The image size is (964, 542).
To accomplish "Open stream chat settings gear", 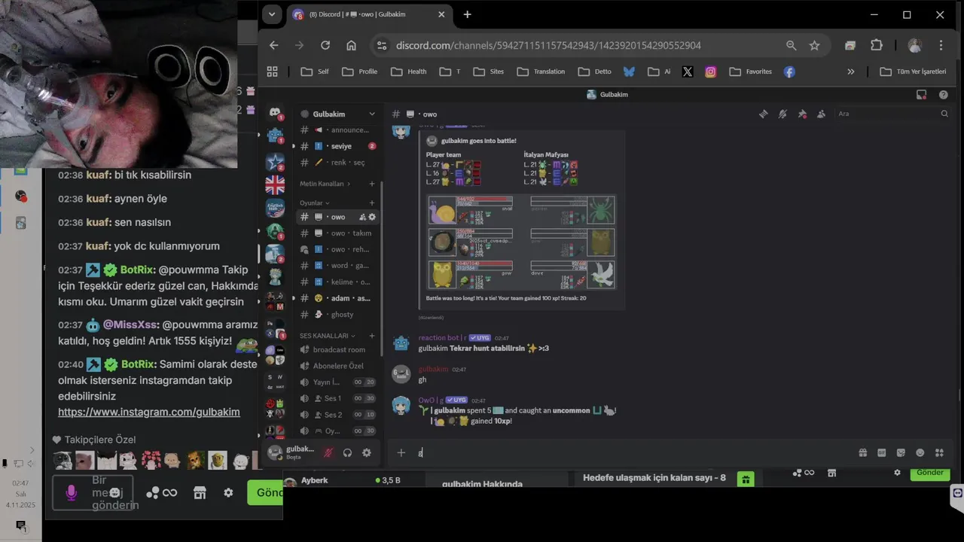I will pyautogui.click(x=228, y=492).
